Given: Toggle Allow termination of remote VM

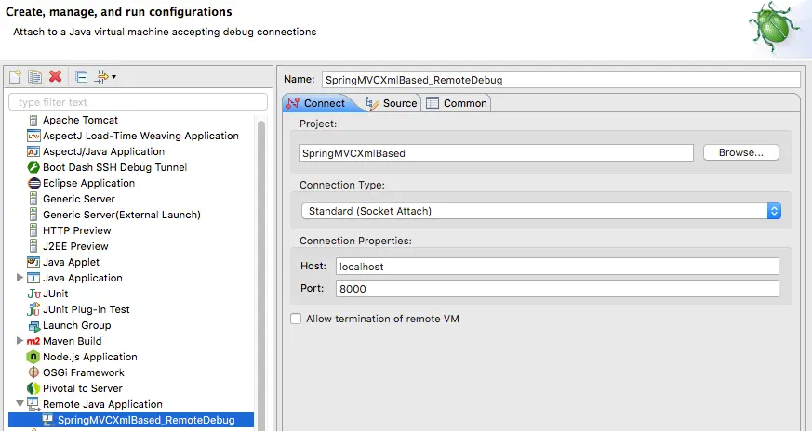Looking at the screenshot, I should tap(296, 320).
